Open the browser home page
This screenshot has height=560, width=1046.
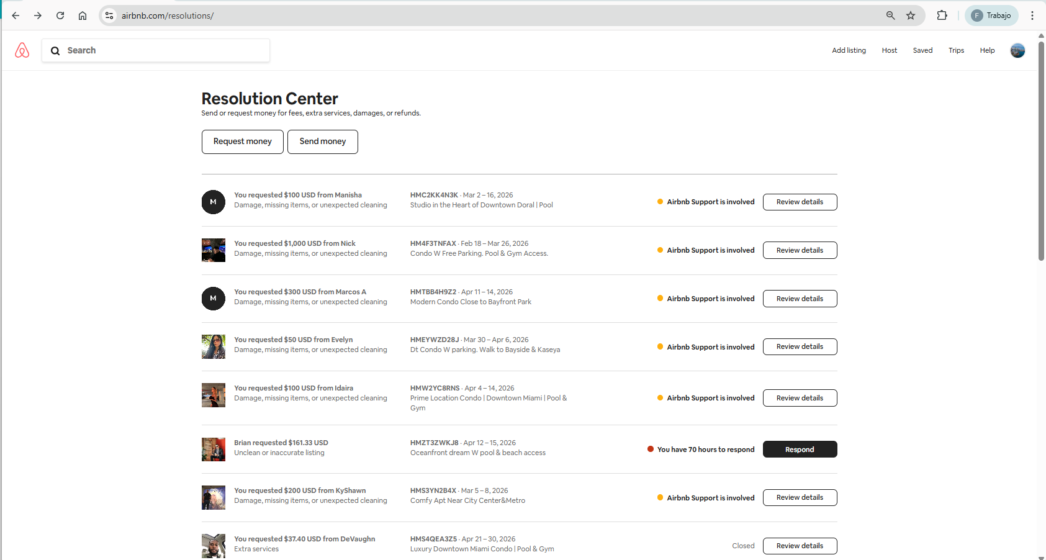tap(83, 16)
